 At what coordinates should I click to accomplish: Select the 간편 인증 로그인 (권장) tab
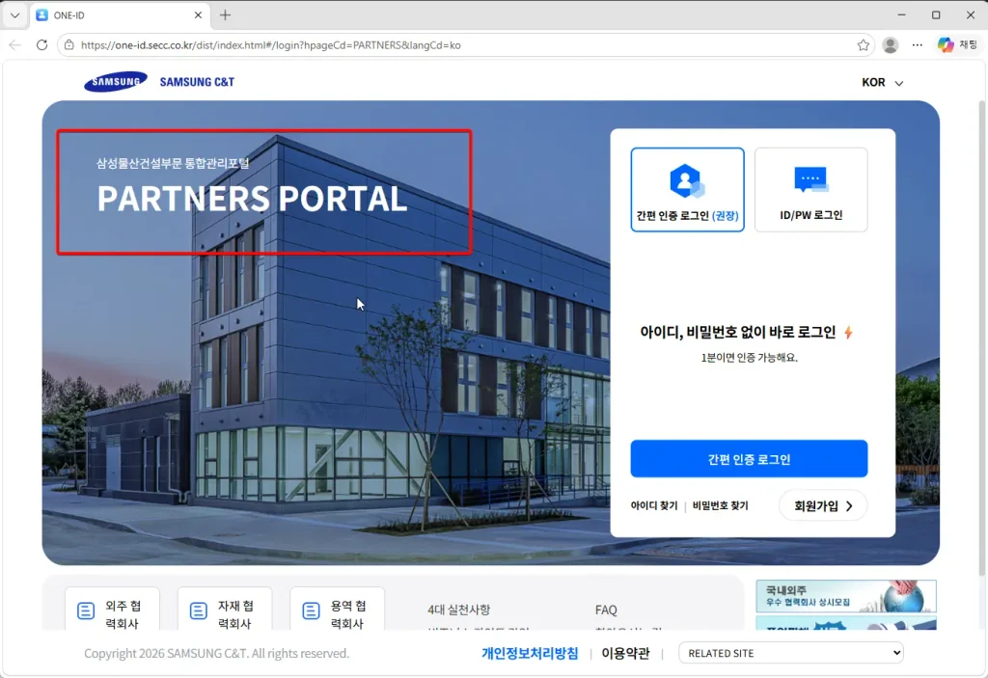687,190
